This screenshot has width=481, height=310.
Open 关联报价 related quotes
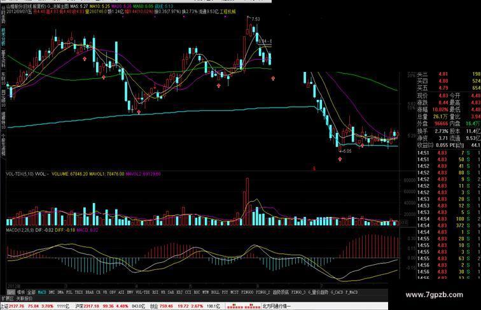(24, 299)
